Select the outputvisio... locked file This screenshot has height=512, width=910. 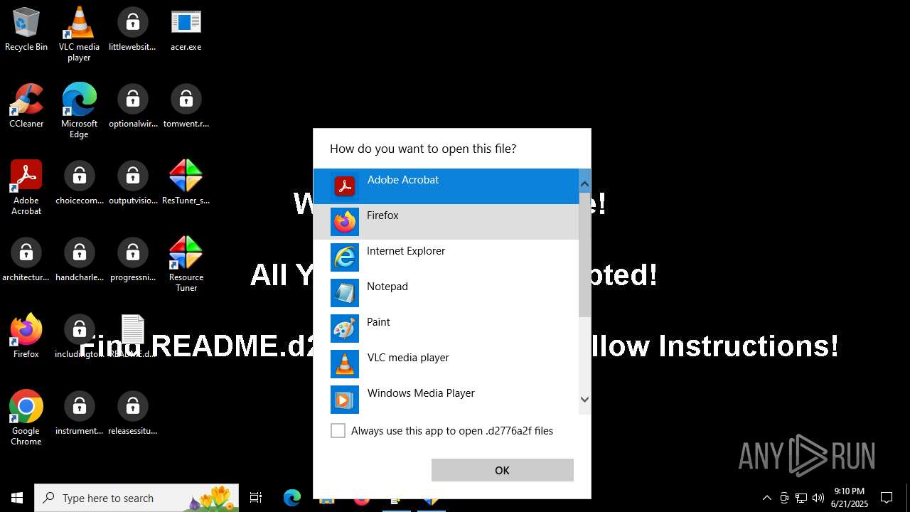(133, 183)
